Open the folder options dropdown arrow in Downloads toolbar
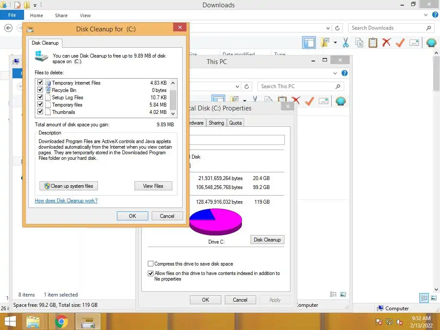The height and width of the screenshot is (330, 440). (335, 43)
